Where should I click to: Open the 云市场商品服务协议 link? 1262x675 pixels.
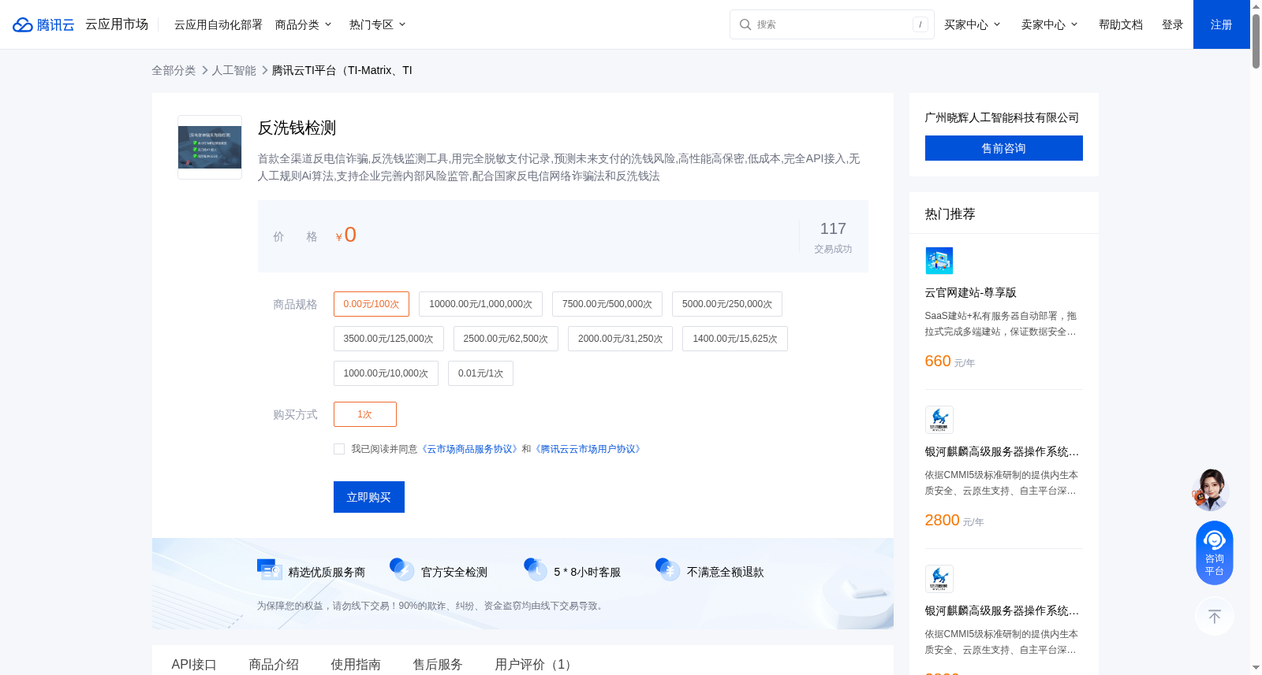pyautogui.click(x=470, y=449)
